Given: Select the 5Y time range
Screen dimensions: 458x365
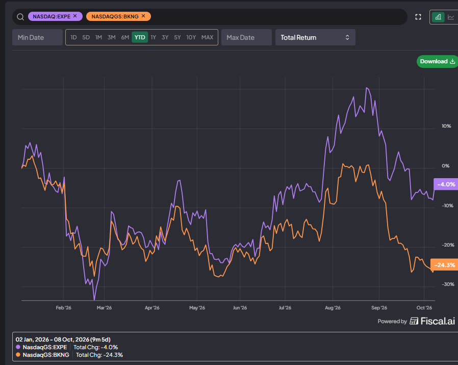Looking at the screenshot, I should click(x=177, y=37).
